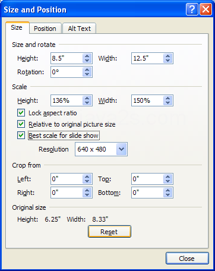Click the 640 x 480 resolution value
Screen dimensions: 215x271
click(91, 149)
